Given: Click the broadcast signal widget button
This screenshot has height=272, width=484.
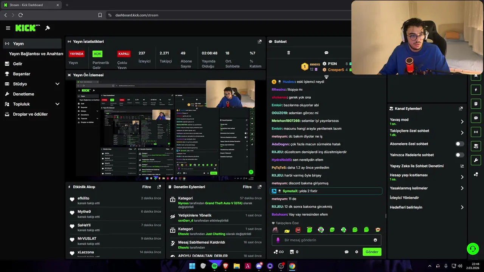Looking at the screenshot, I should pyautogui.click(x=476, y=132).
